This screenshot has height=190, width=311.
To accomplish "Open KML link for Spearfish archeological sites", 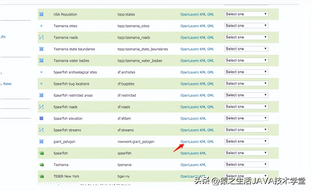I will click(203, 72).
